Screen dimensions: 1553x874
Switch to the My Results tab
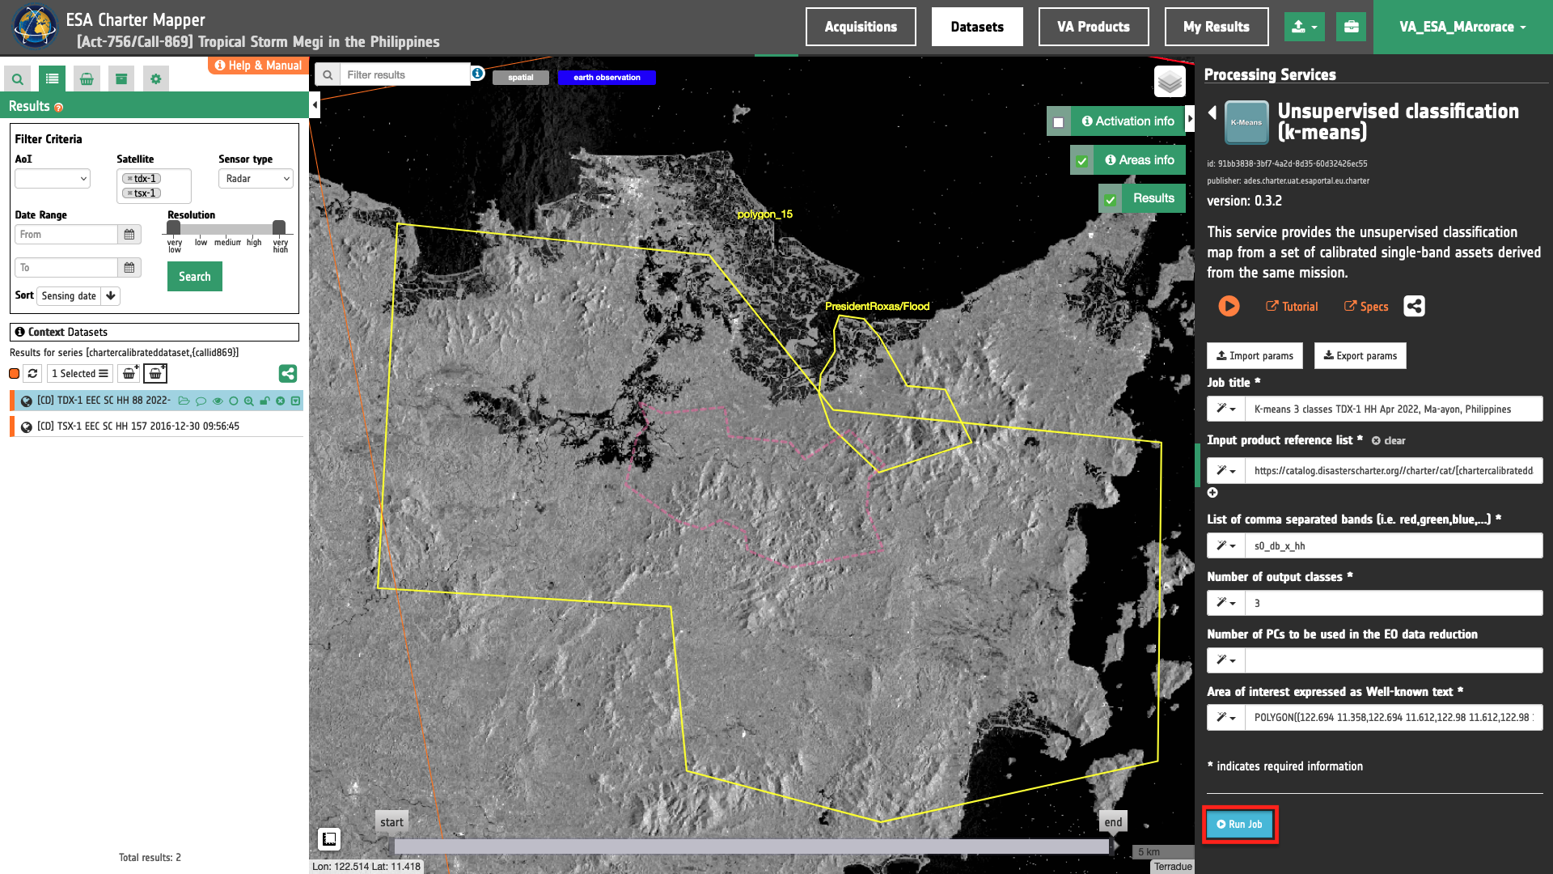1217,27
